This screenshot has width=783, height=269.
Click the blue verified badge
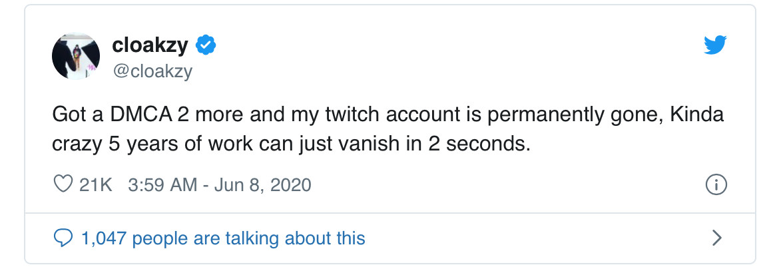(x=204, y=45)
